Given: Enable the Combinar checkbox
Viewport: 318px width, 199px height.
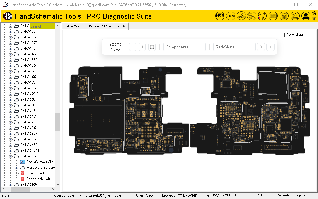Looking at the screenshot, I should 282,35.
